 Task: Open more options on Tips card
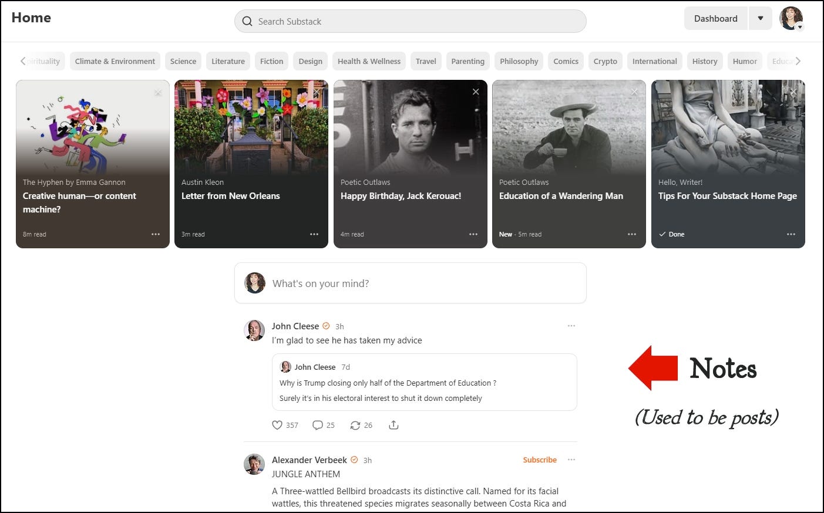coord(791,234)
